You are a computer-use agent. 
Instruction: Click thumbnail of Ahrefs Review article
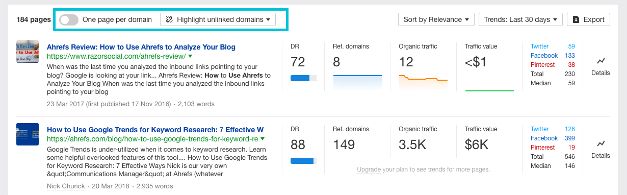pos(28,52)
